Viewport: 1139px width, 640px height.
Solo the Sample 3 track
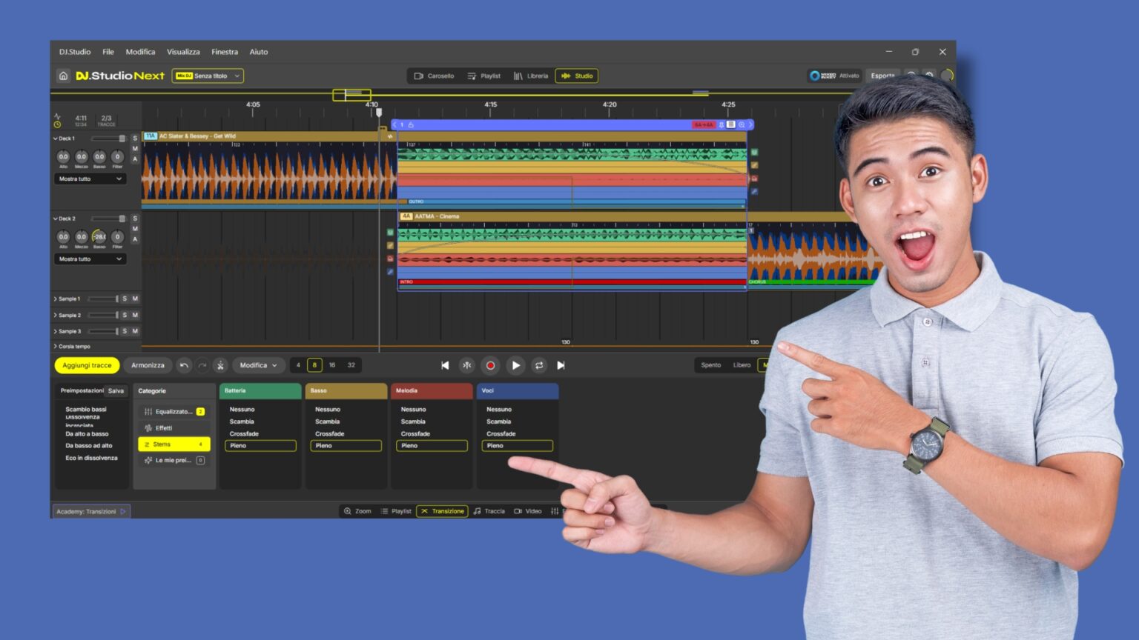coord(125,331)
